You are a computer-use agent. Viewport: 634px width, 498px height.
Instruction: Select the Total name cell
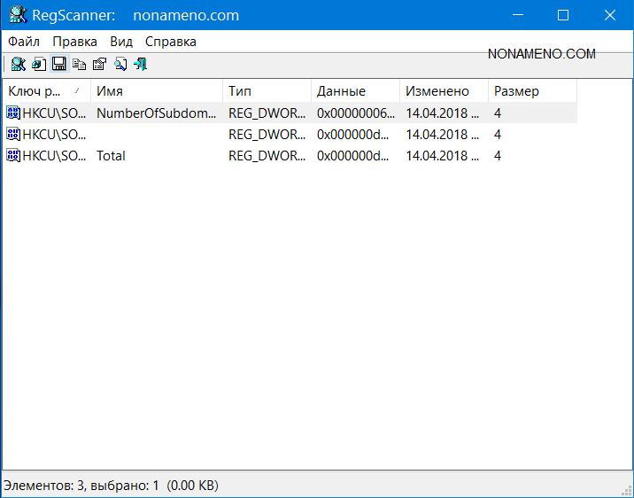pos(112,156)
